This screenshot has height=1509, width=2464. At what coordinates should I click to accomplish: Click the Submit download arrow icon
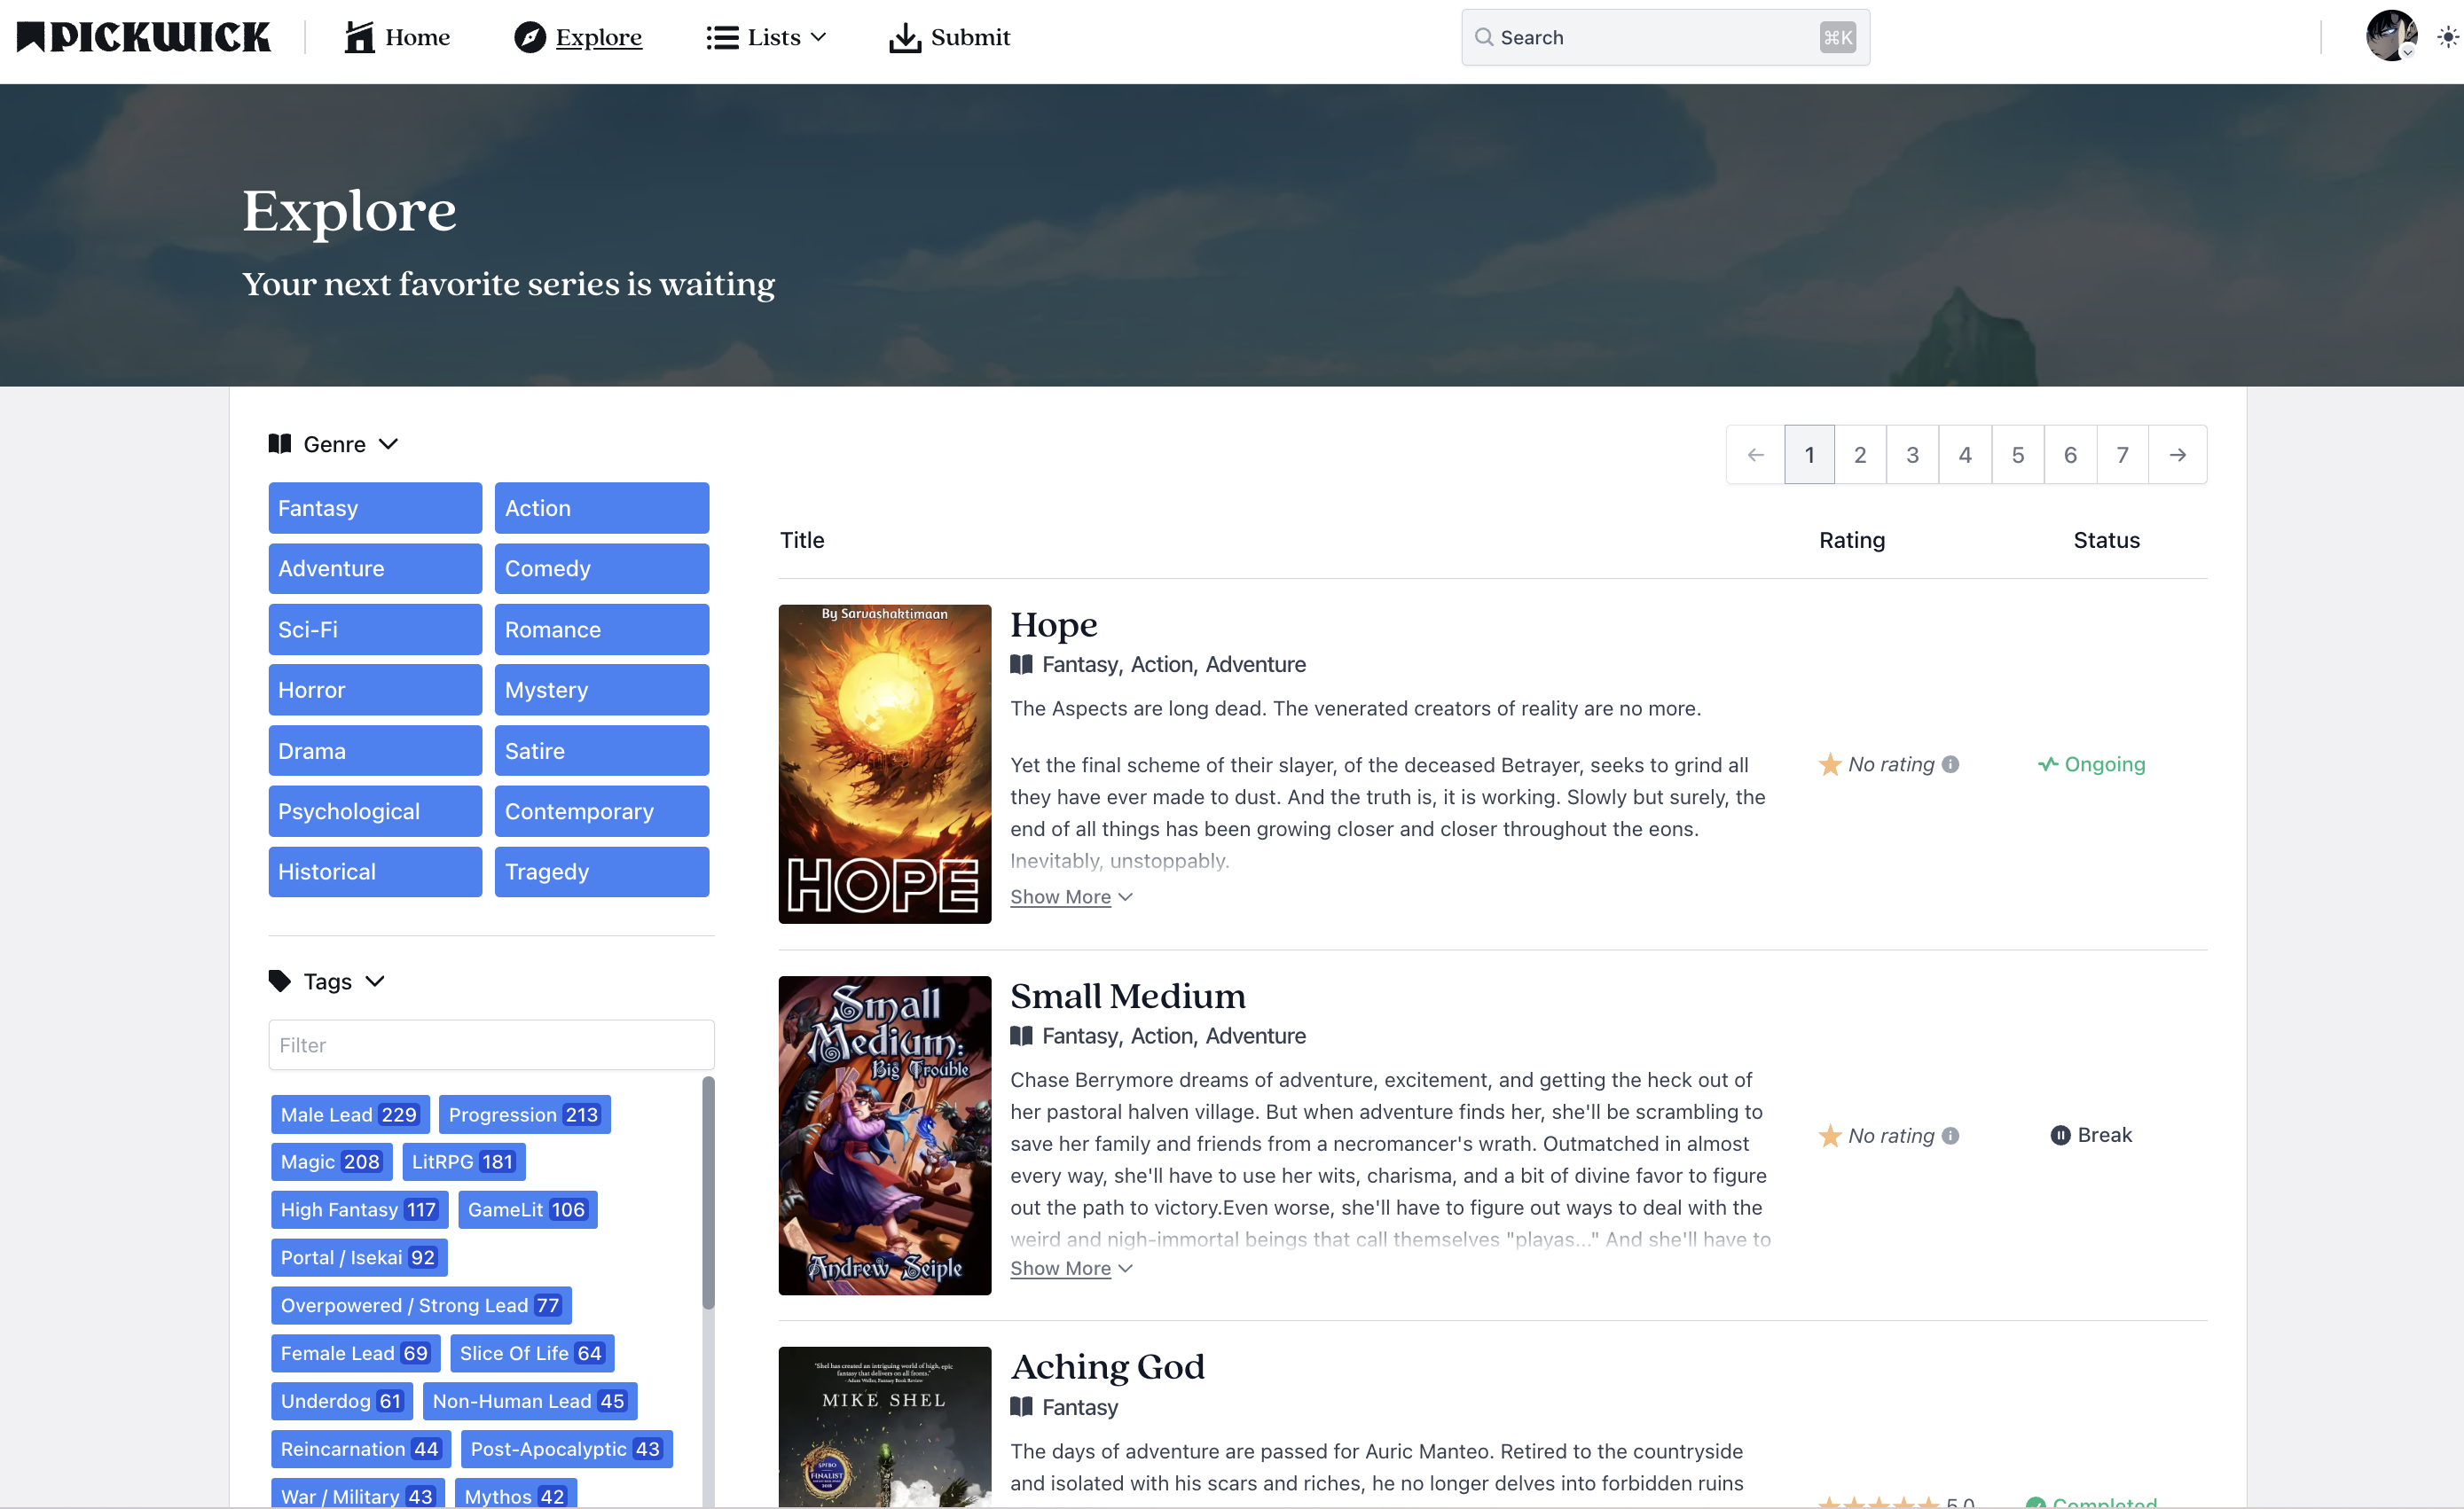pyautogui.click(x=904, y=37)
